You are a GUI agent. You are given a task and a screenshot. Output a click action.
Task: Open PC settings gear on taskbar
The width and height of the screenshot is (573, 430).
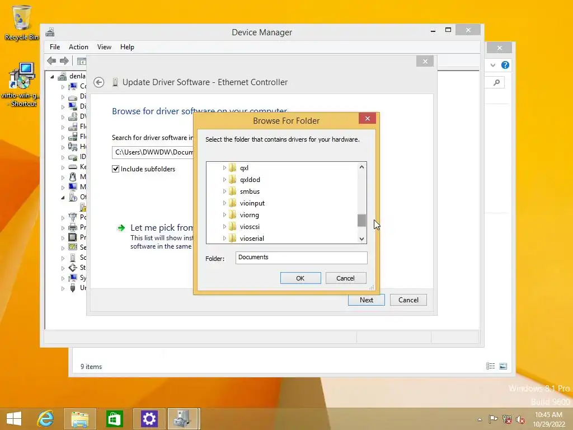[149, 419]
